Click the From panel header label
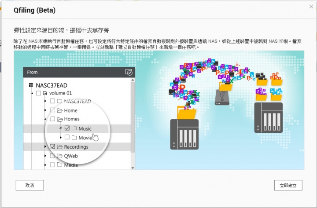Screen dimensions: 317x208 32,72
